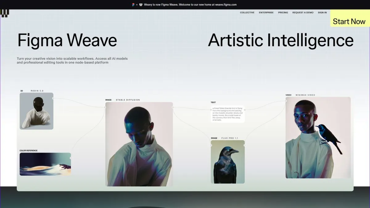Click the 'COLOR REFERENCE' label
Viewport: 370px width, 208px height.
[29, 151]
